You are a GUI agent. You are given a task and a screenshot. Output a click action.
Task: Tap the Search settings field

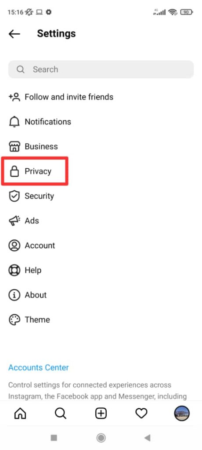pyautogui.click(x=101, y=69)
